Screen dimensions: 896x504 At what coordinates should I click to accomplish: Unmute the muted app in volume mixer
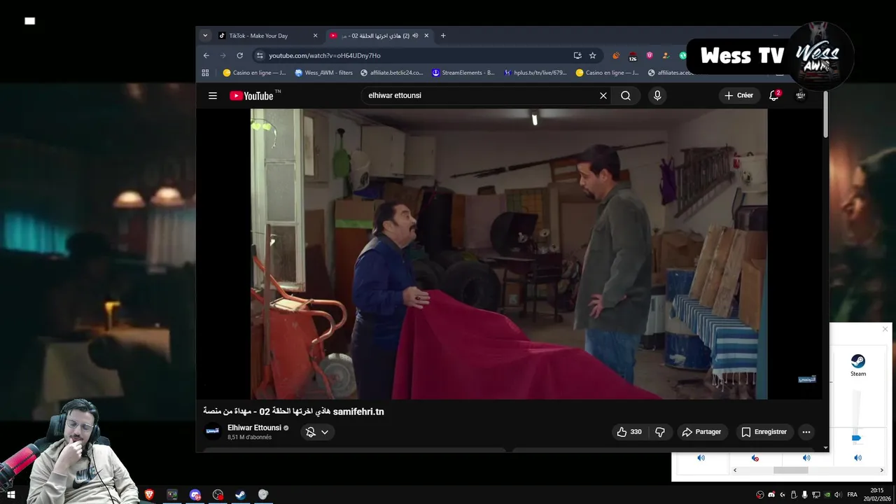pos(755,458)
